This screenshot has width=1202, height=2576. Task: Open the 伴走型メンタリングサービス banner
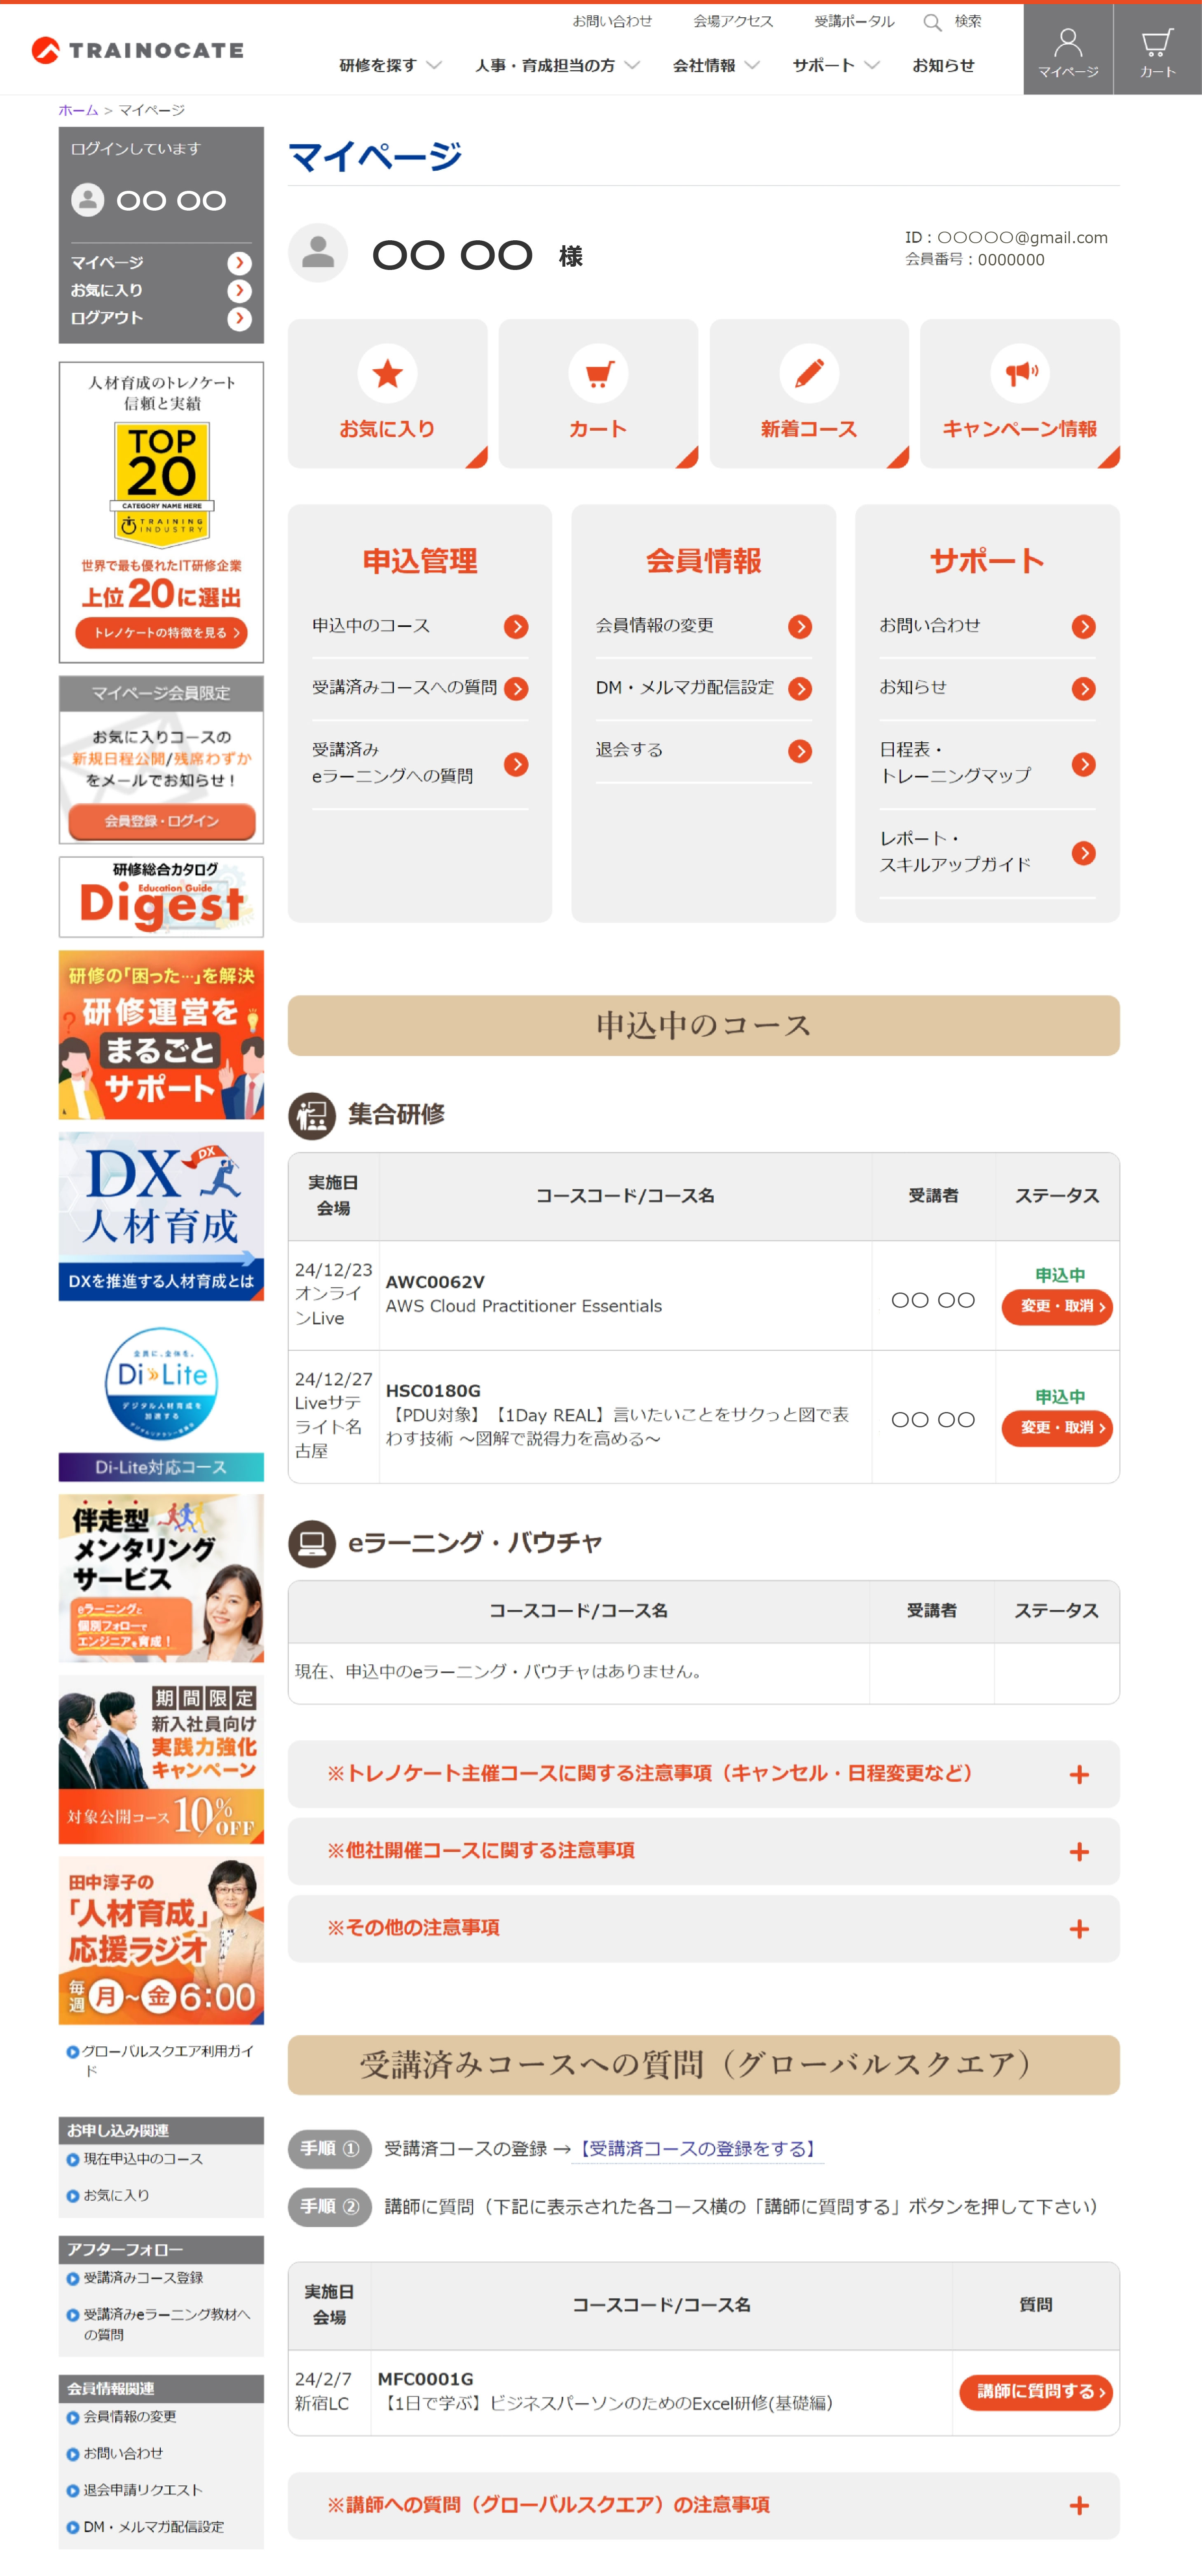[161, 1578]
